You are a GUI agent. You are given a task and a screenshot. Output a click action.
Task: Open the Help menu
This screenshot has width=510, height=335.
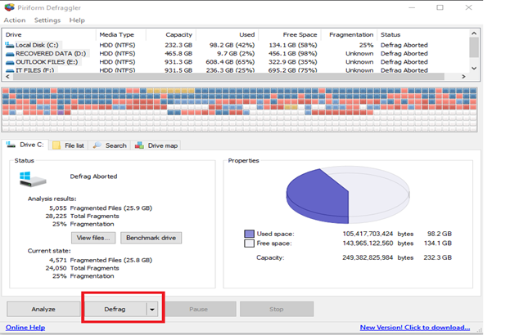point(77,20)
